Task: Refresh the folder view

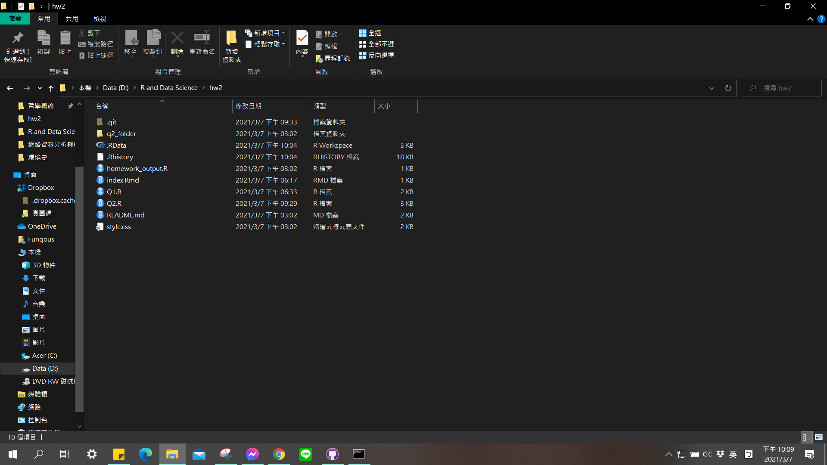Action: pos(728,88)
